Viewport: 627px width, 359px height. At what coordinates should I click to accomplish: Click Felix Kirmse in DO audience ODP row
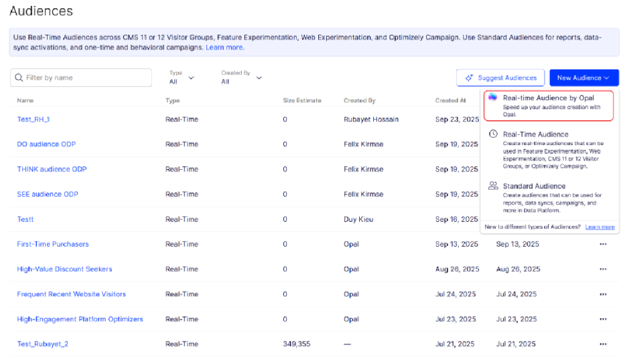(364, 144)
